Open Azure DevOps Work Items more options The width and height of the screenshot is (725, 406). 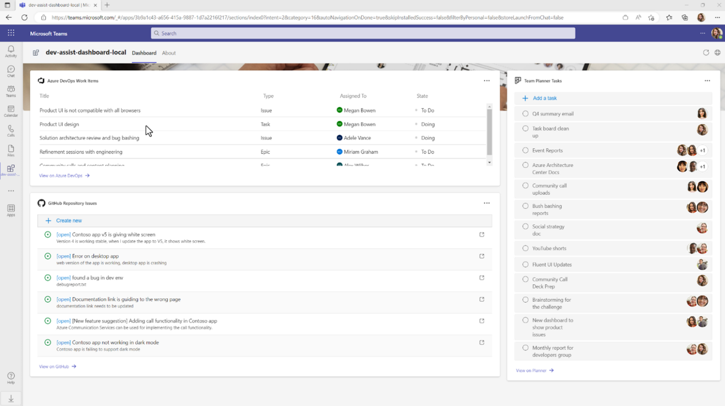(x=487, y=81)
